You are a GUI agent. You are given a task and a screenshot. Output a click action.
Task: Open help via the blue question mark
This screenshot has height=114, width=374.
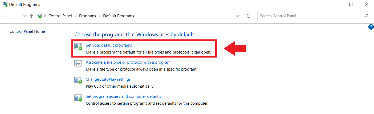[371, 27]
